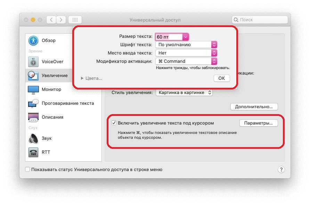
Task: Focus the Поиск search field
Action: [260, 20]
